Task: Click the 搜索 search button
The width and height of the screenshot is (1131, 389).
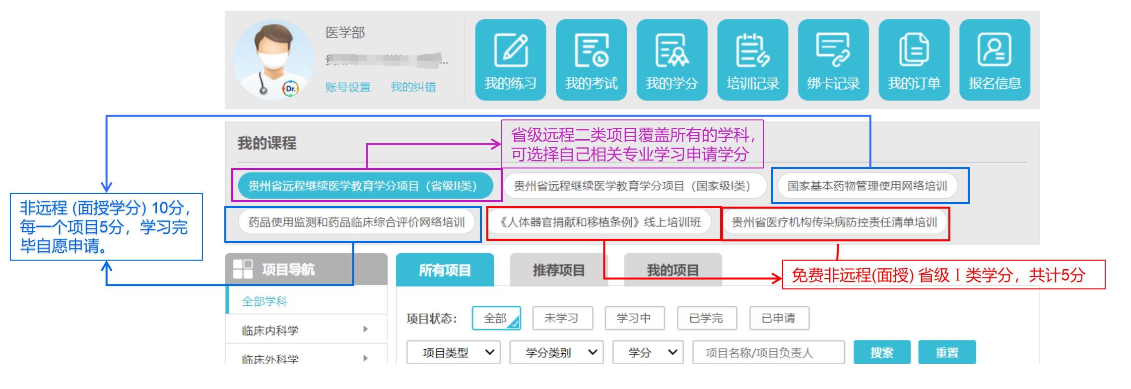Action: click(881, 352)
